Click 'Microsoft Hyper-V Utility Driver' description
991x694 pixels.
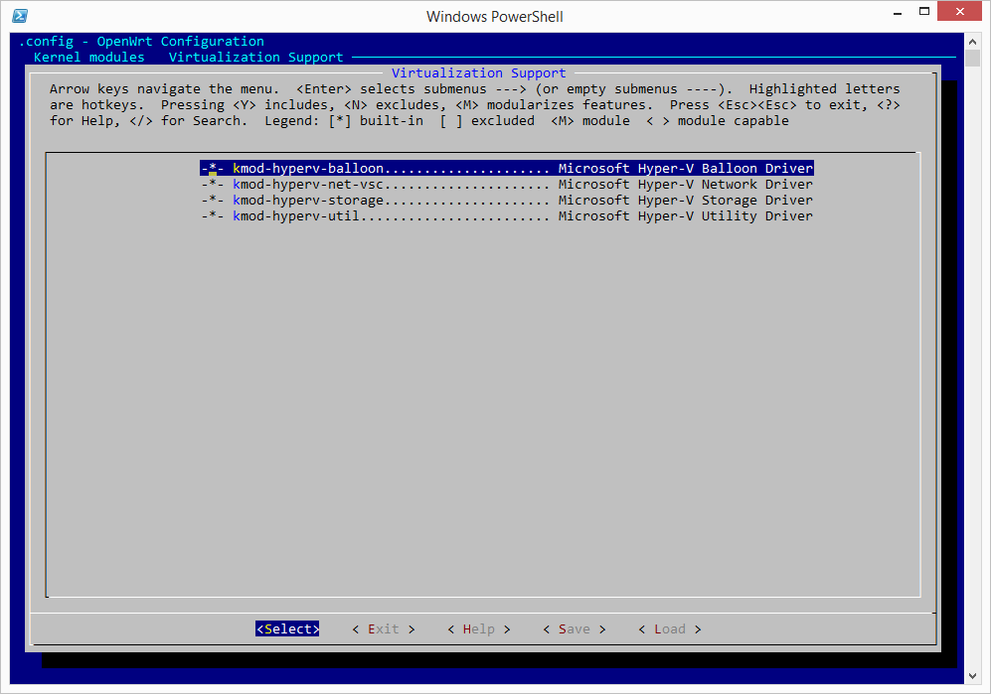(686, 216)
